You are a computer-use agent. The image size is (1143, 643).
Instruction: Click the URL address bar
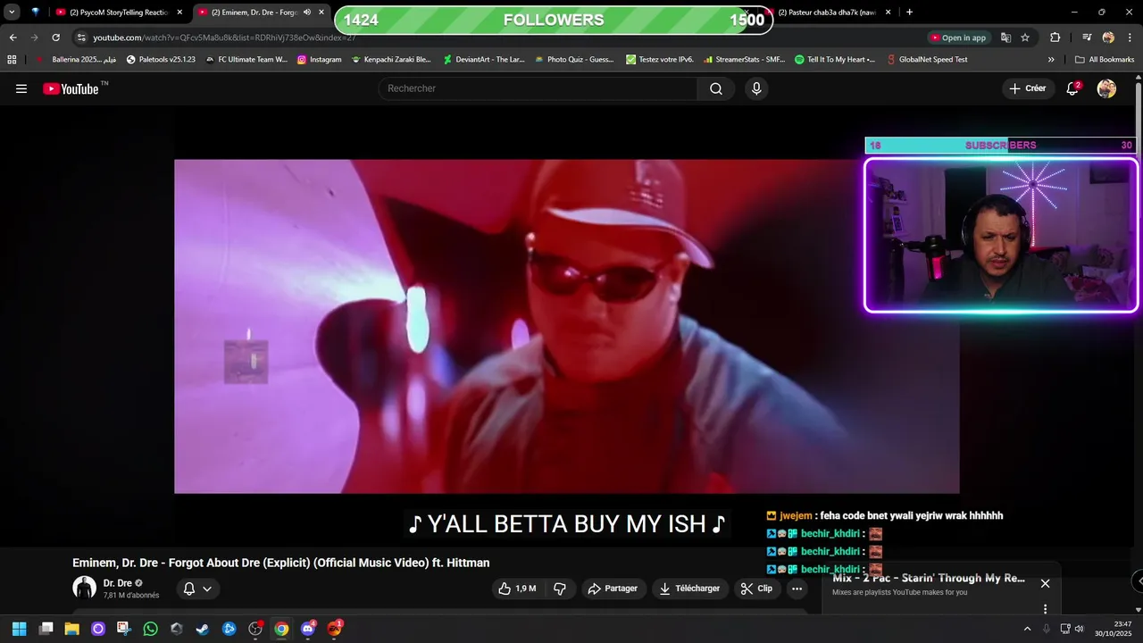(500, 38)
